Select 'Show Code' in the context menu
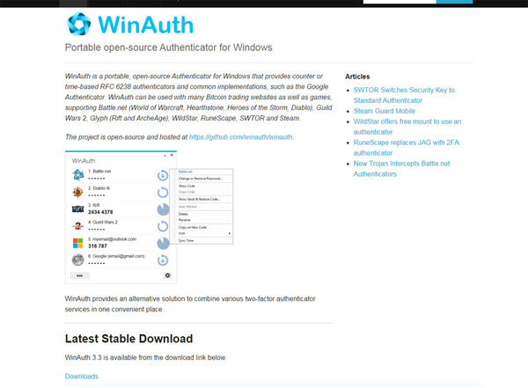The height and width of the screenshot is (388, 528). [187, 186]
